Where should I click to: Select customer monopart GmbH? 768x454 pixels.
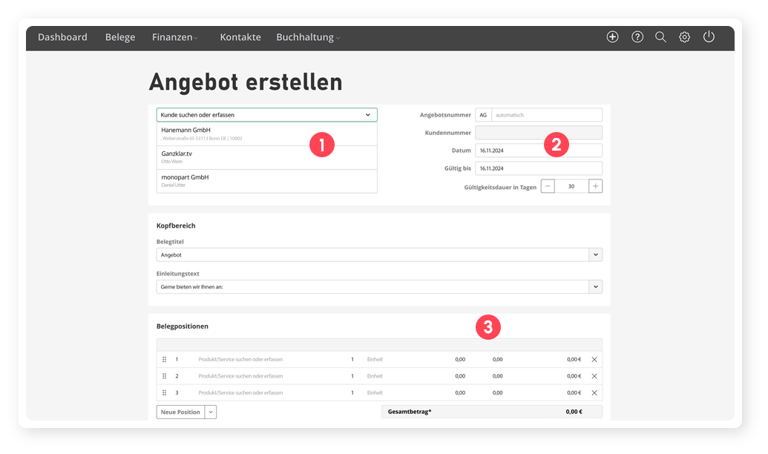(267, 181)
